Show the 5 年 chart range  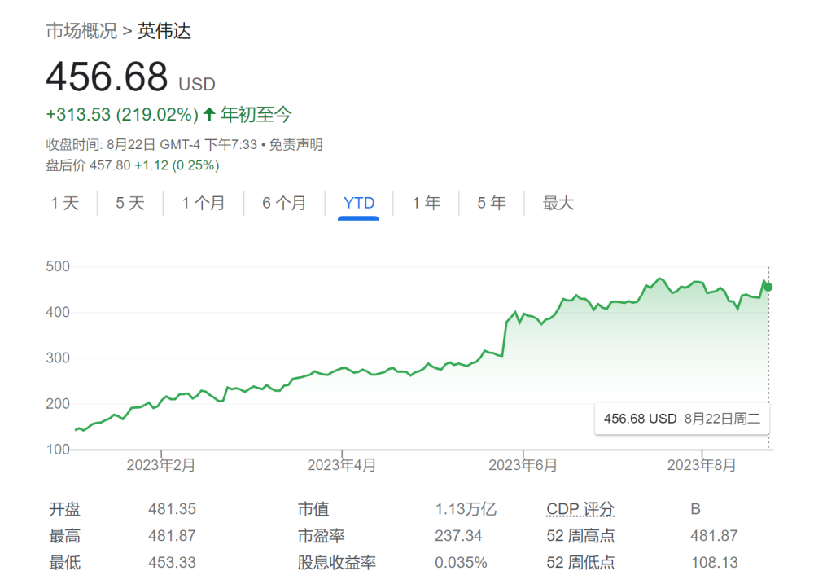tap(492, 203)
